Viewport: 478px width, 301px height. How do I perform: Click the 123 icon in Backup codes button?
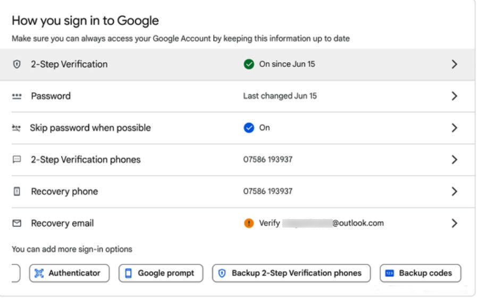click(390, 273)
